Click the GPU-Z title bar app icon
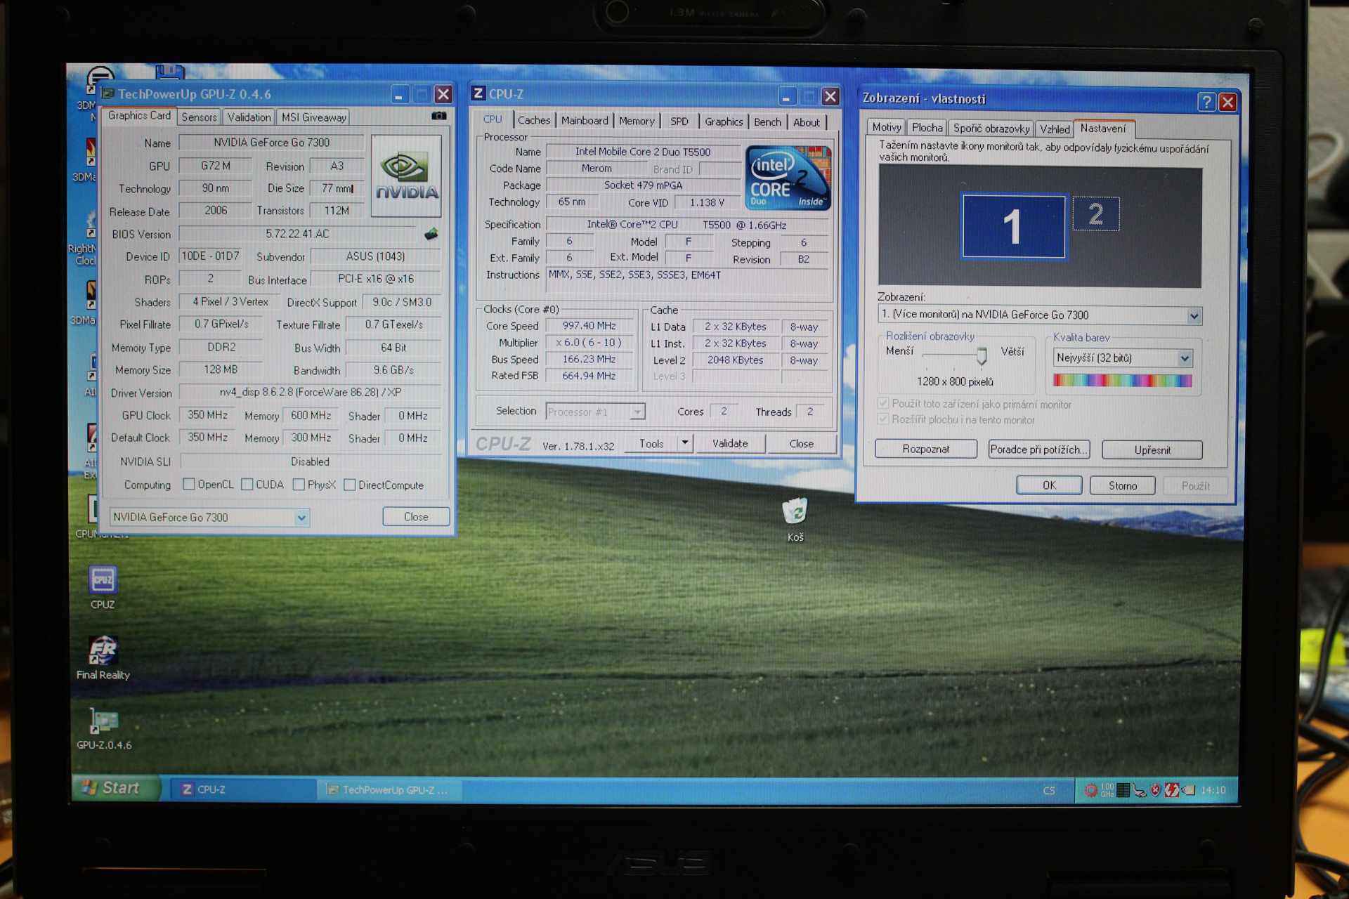Image resolution: width=1349 pixels, height=899 pixels. 107,93
